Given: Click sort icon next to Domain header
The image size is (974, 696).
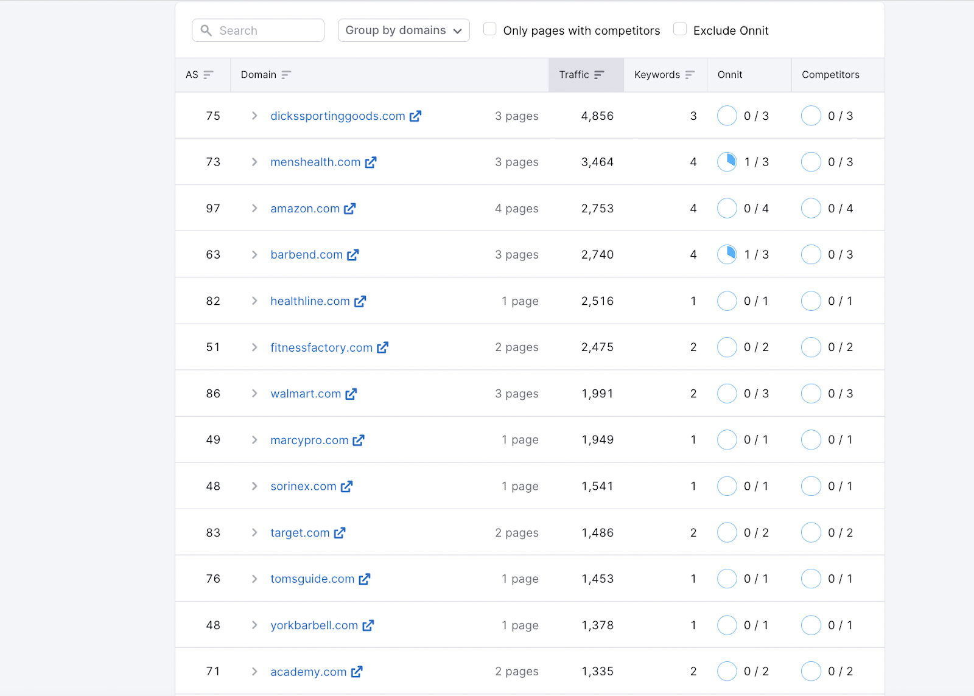Looking at the screenshot, I should pos(286,75).
